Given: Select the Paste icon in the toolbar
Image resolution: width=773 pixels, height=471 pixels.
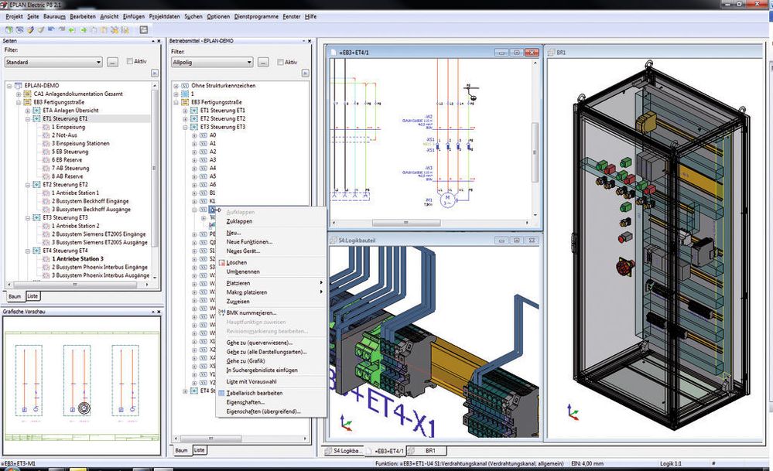Looking at the screenshot, I should (103, 29).
